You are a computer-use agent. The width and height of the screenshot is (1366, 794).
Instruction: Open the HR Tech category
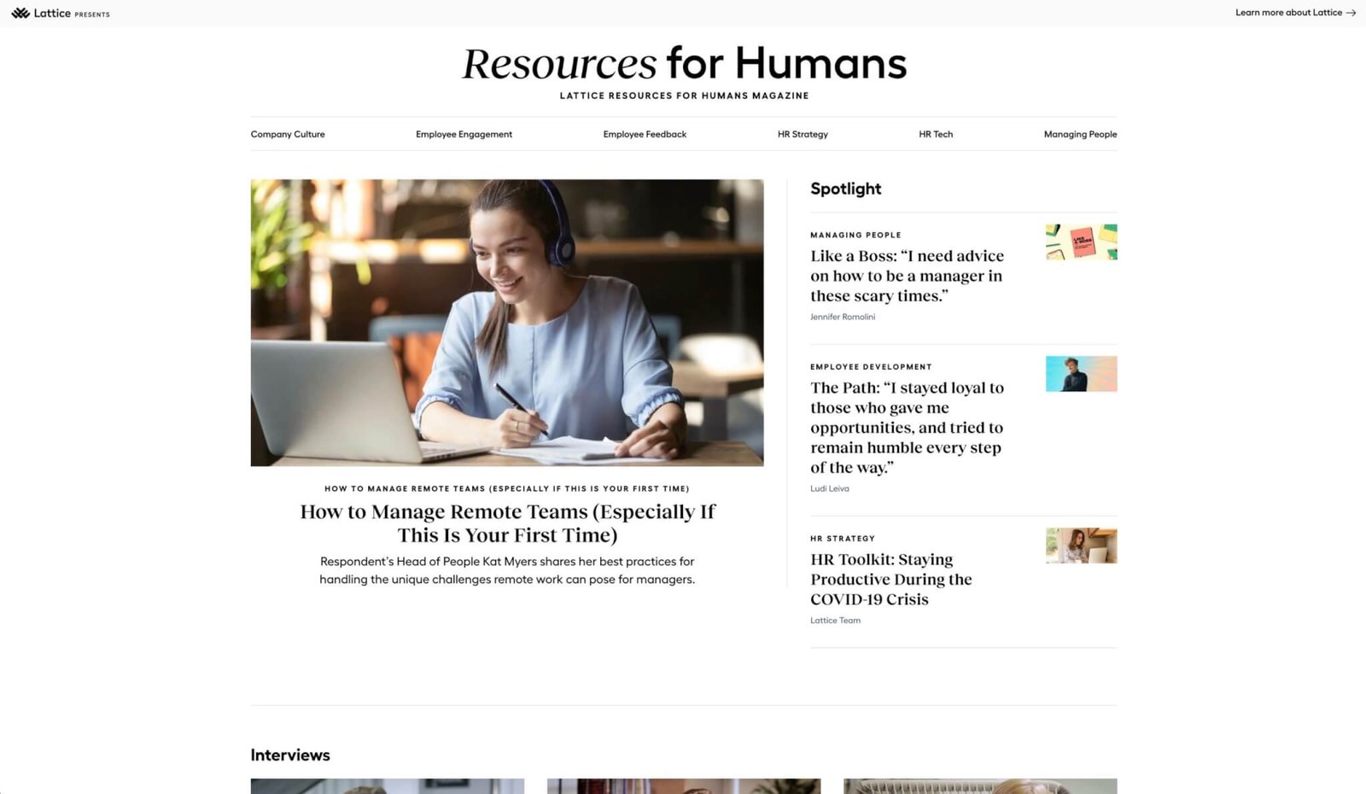point(936,134)
